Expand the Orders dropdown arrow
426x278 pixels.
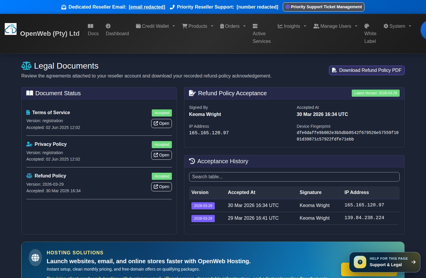(x=244, y=26)
